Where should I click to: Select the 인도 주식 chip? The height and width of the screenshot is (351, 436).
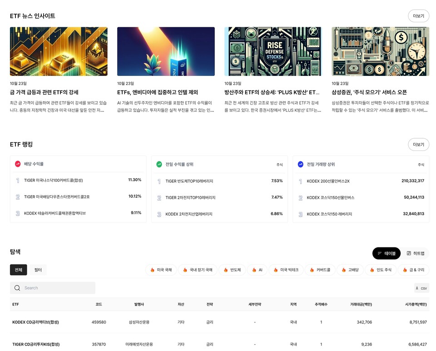click(x=380, y=270)
